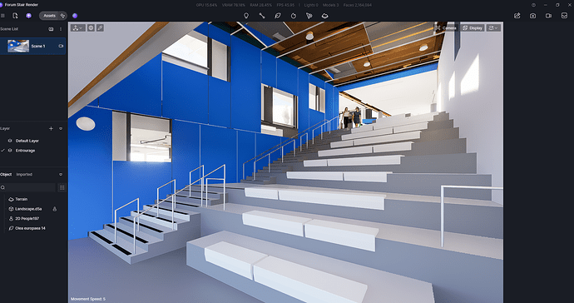This screenshot has height=303, width=574.
Task: Switch to the Imported tab
Action: (24, 175)
